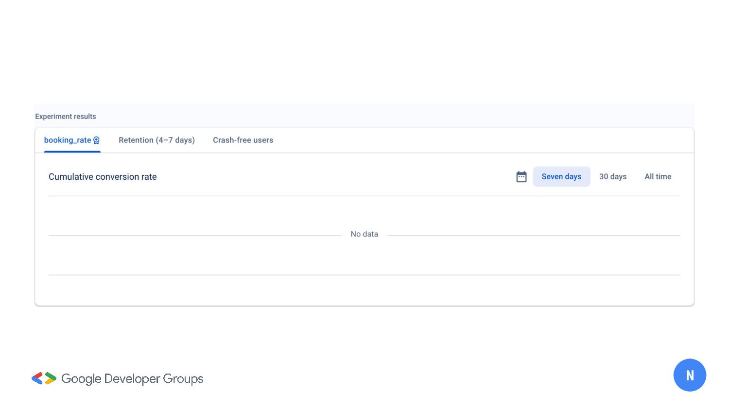Click the Experiment results section label

click(66, 117)
